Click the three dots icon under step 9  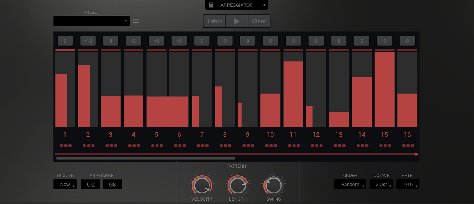point(248,146)
